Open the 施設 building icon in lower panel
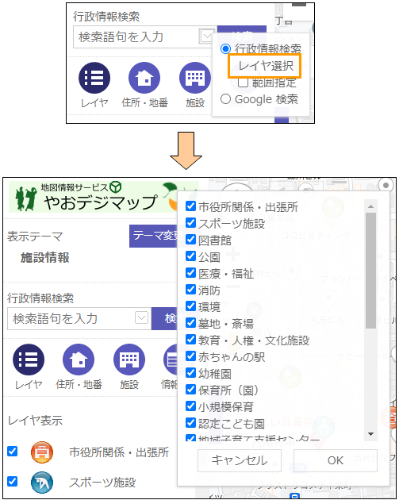Screen dimensions: 399x500 click(x=129, y=360)
